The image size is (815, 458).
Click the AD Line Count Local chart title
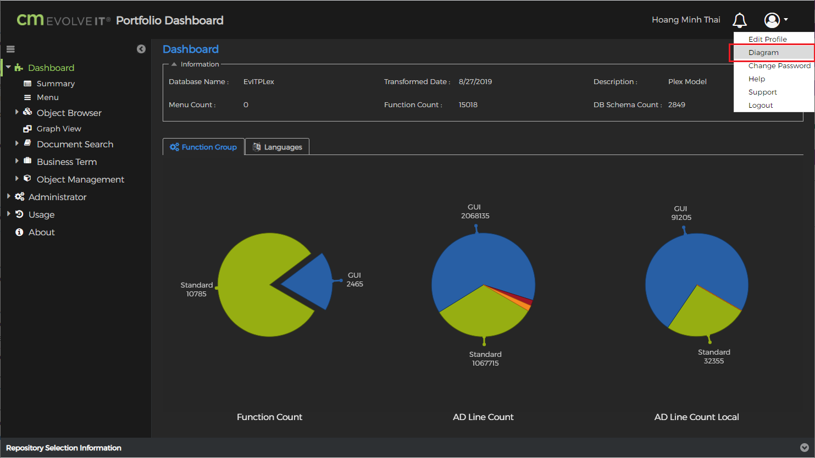coord(697,417)
